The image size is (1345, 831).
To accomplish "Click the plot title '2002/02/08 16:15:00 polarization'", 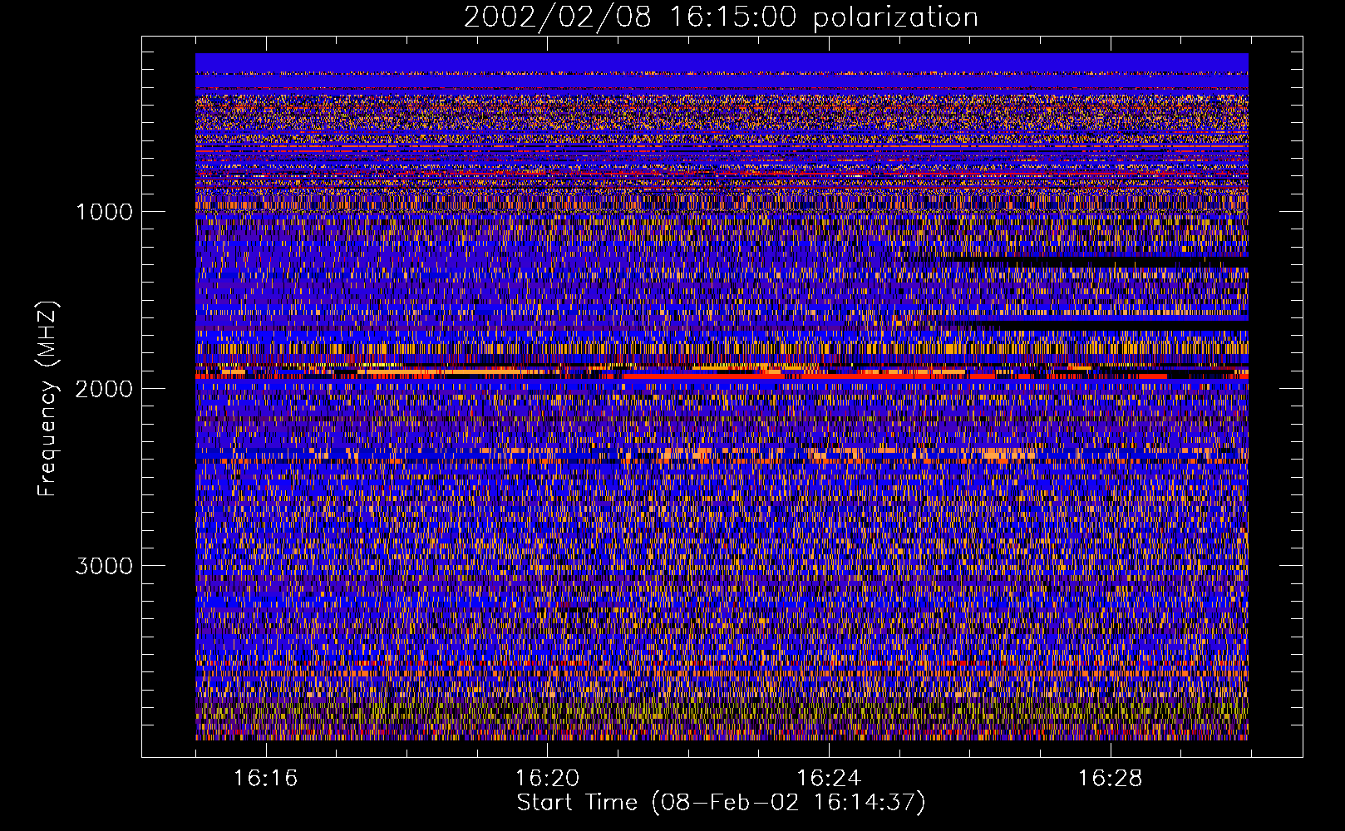I will pos(721,17).
